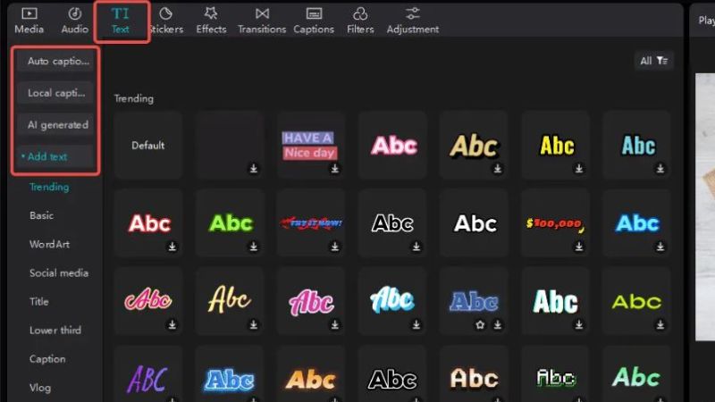Pick the gold italic Abc preset
Screen dimensions: 715x402
pos(475,146)
